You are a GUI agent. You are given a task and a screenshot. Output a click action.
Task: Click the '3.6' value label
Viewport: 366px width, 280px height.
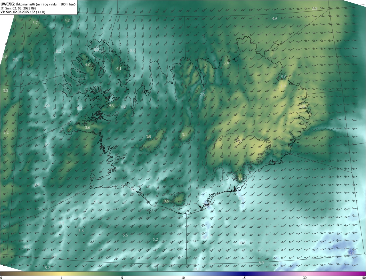tap(88, 128)
